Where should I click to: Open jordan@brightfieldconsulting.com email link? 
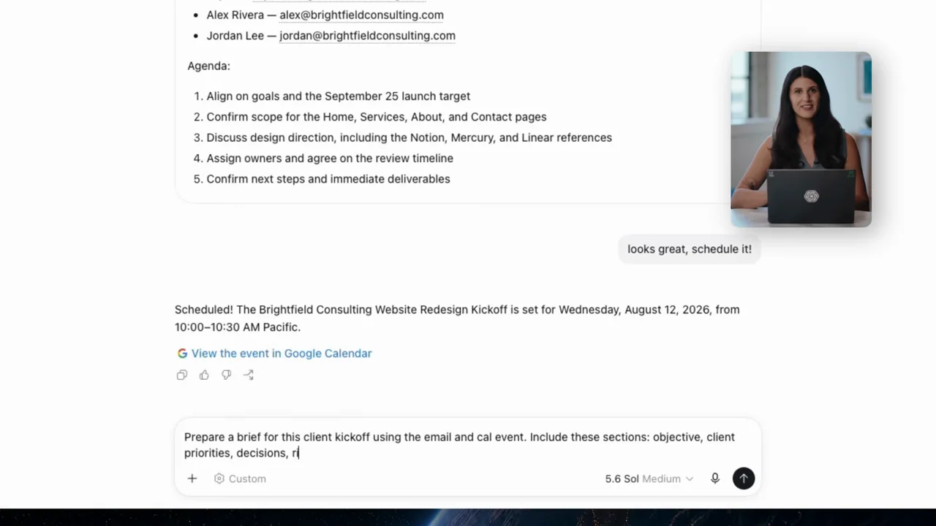[x=367, y=35]
